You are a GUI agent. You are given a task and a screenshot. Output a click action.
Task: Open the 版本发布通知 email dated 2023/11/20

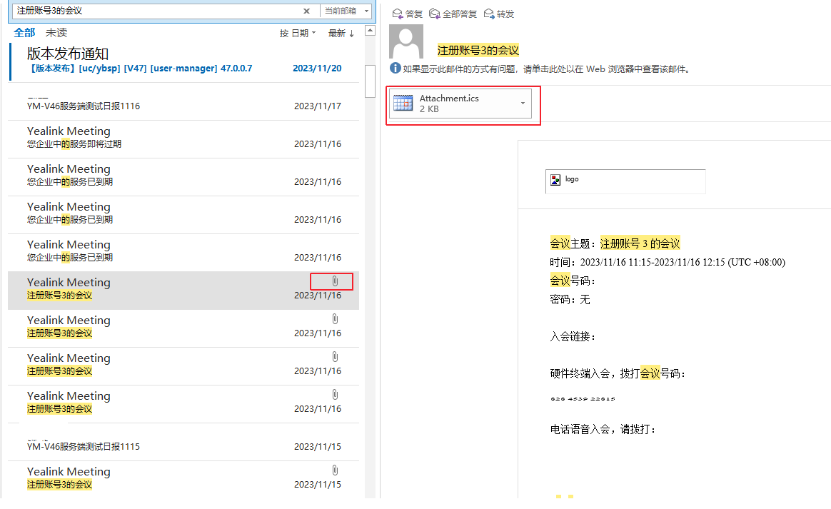(x=183, y=61)
